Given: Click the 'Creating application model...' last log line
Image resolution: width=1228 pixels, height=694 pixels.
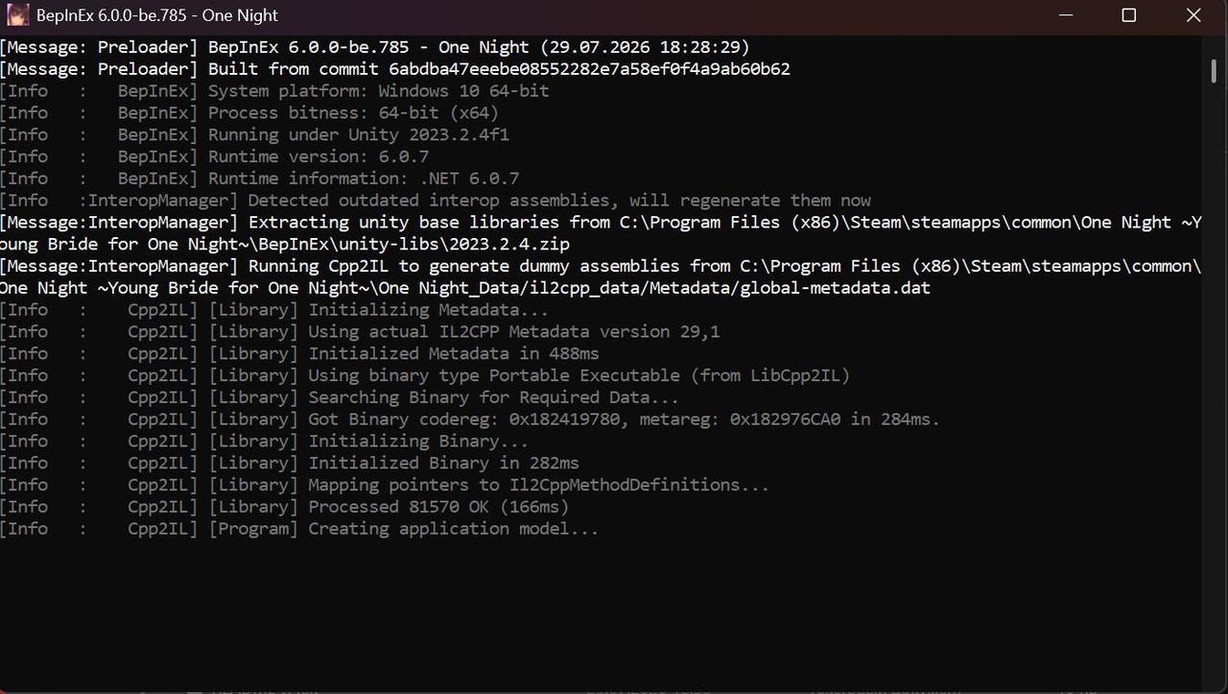Looking at the screenshot, I should click(299, 529).
